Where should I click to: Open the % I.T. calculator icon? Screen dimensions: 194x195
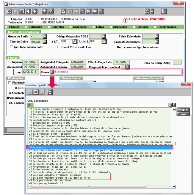coord(75,42)
